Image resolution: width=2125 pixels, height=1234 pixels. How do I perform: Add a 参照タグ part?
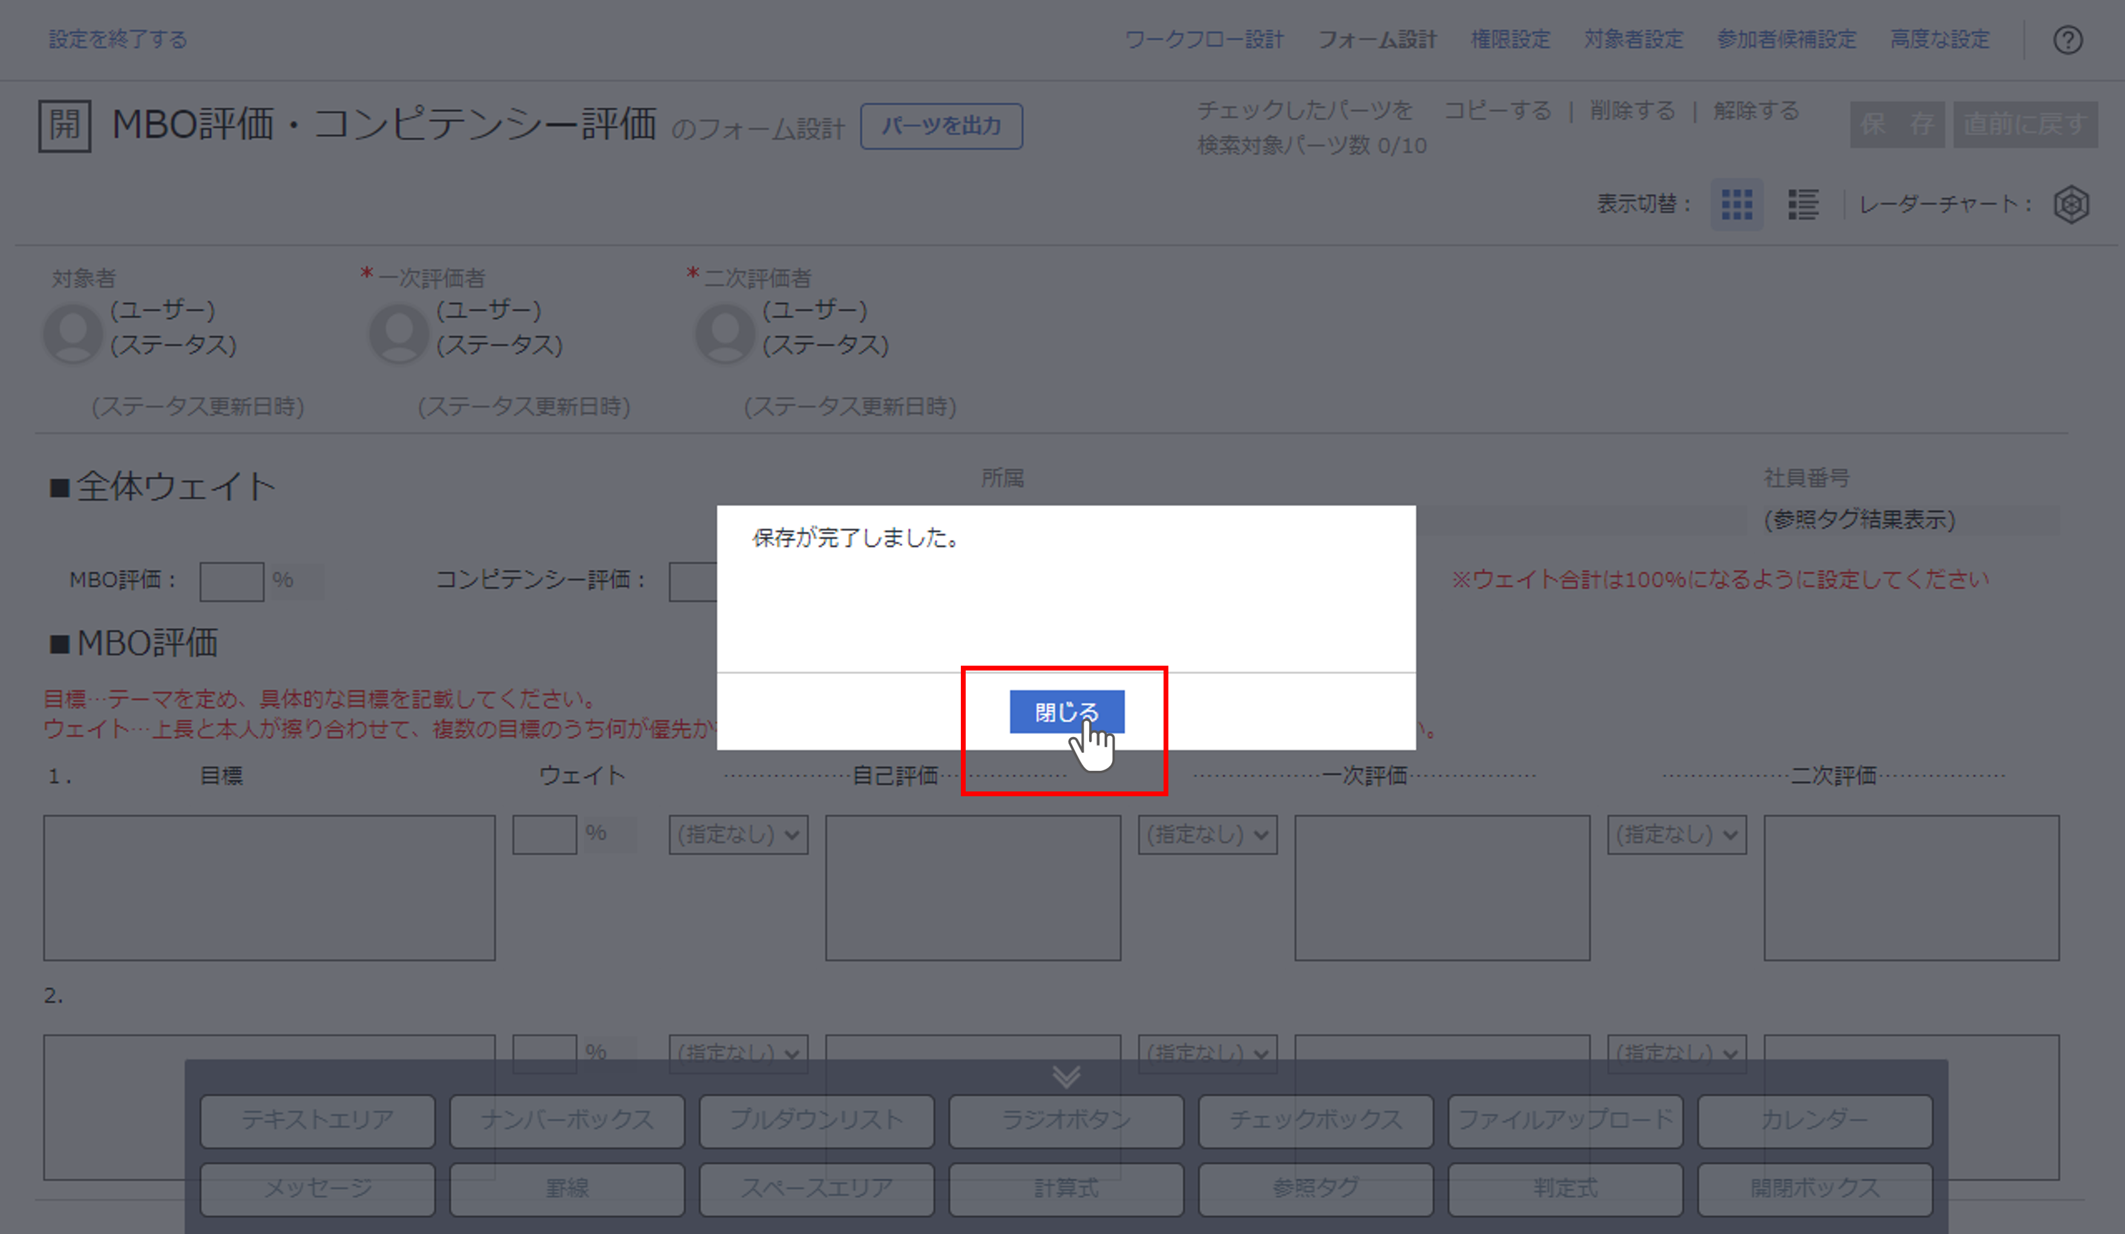point(1316,1189)
